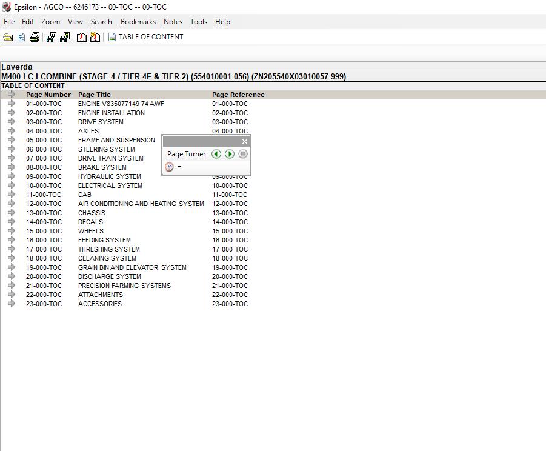546x451 pixels.
Task: Click page reference 19-000-TOC
Action: click(230, 267)
